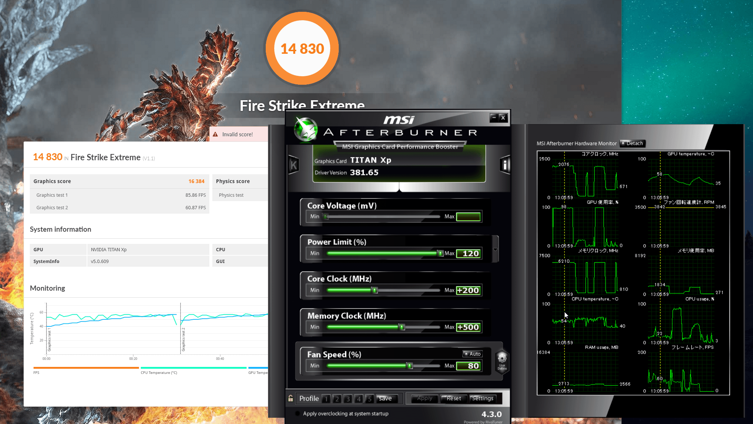
Task: Click the Driver Version 381.65 text
Action: tap(346, 172)
